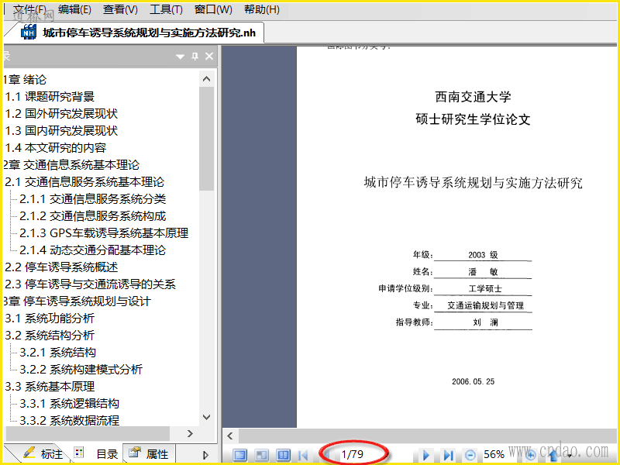This screenshot has height=465, width=620.
Task: Click the text 西南交通大学 on page
Action: click(x=473, y=96)
